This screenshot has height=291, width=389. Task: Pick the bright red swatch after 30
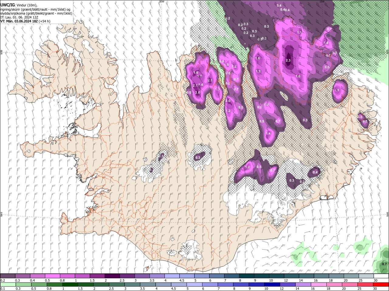tap(381, 284)
